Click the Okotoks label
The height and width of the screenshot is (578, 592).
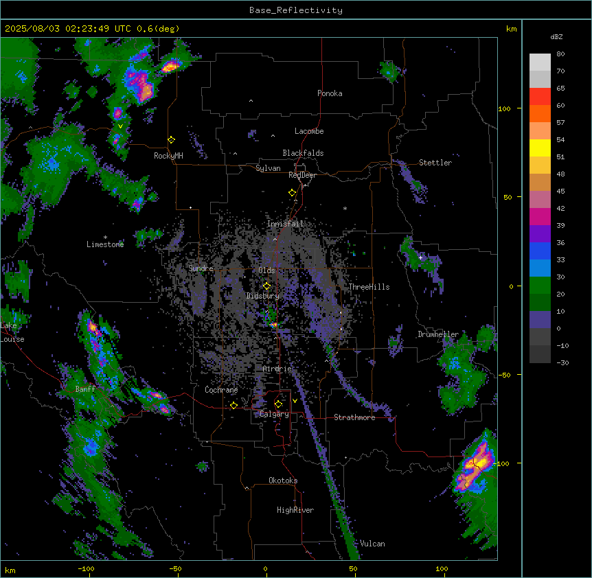(x=283, y=481)
